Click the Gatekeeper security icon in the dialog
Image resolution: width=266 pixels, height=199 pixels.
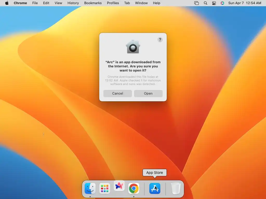[x=133, y=47]
